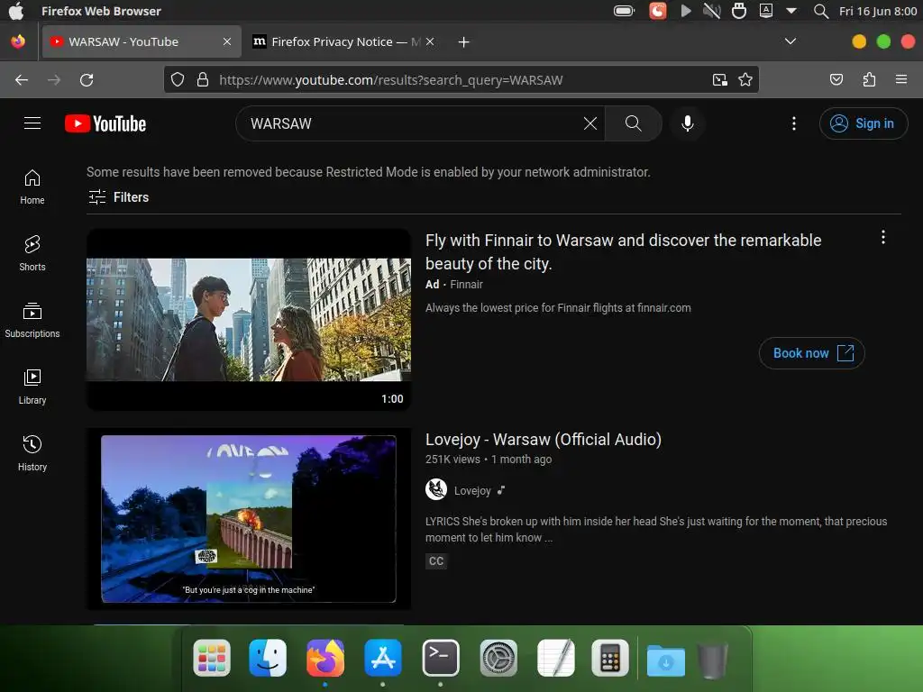Toggle the muted sound icon in menu bar

pyautogui.click(x=712, y=11)
